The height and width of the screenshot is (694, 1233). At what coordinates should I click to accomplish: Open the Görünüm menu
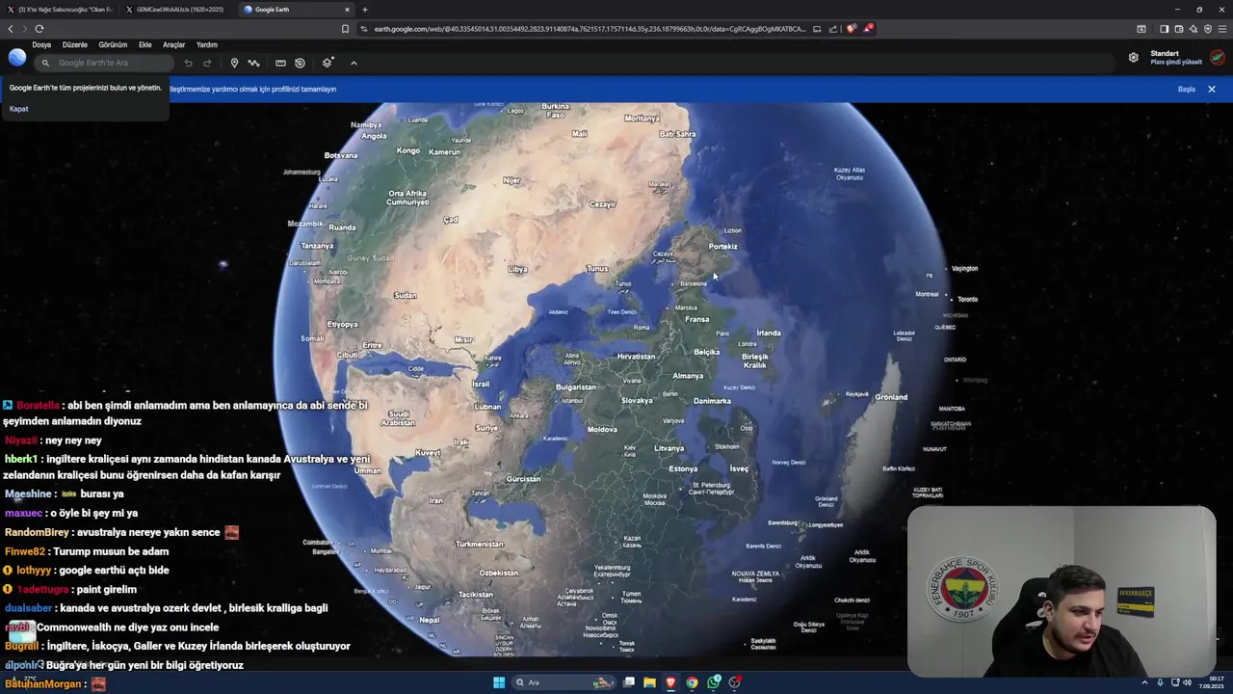click(x=113, y=44)
